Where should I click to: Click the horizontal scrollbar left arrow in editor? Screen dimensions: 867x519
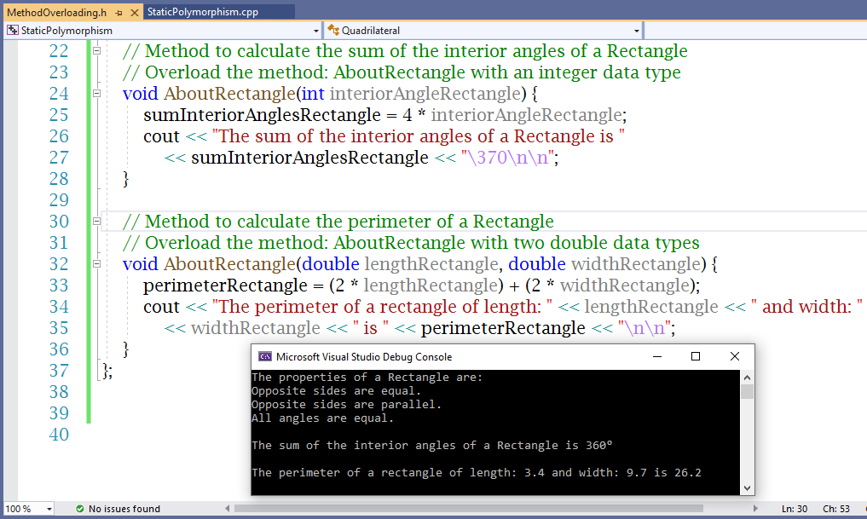click(x=228, y=509)
